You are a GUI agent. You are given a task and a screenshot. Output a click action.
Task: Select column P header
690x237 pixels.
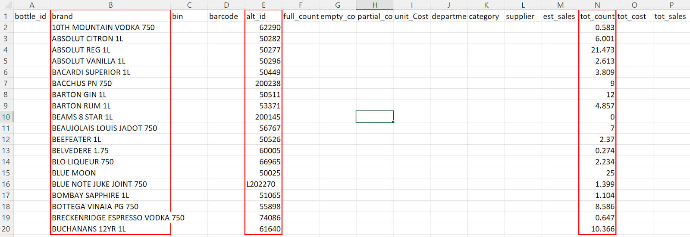[671, 5]
